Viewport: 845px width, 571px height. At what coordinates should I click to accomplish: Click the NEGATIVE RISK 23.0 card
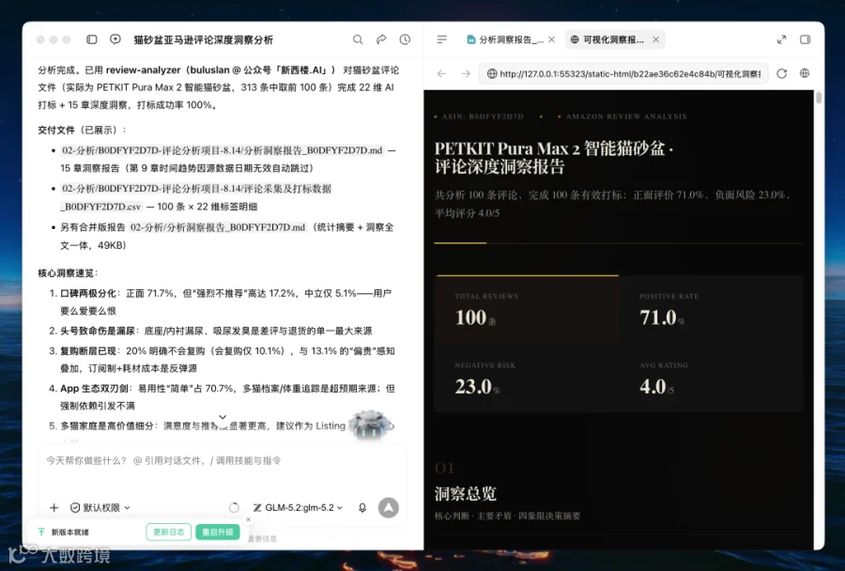tap(527, 378)
